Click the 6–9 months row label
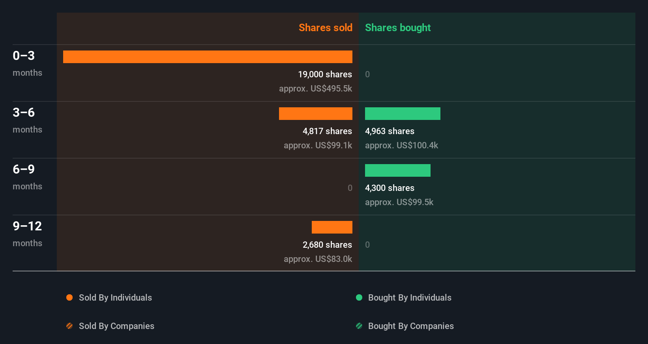Screen dimensions: 648x344 click(x=27, y=177)
